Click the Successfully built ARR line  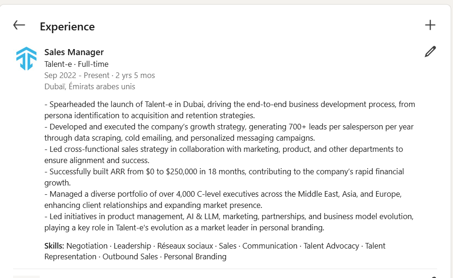pos(224,177)
